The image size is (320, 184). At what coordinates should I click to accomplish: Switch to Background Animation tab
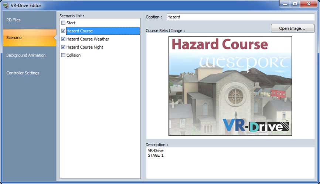click(x=30, y=55)
